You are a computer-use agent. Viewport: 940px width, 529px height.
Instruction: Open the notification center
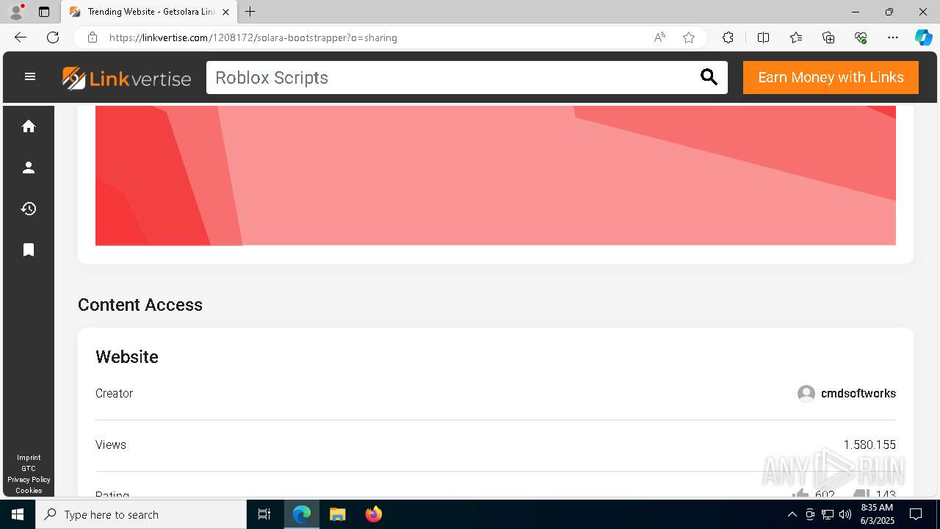(916, 514)
